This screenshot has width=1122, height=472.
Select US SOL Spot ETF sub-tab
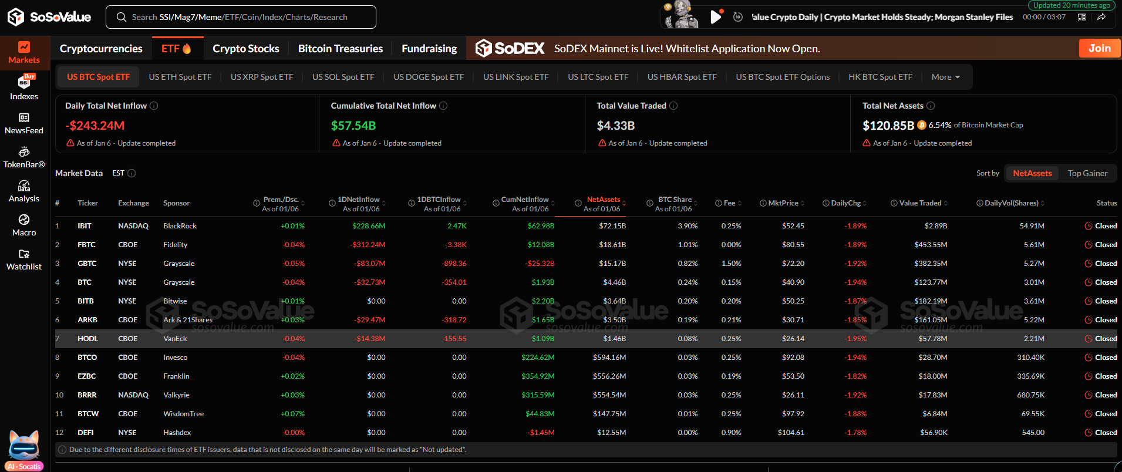click(x=343, y=77)
